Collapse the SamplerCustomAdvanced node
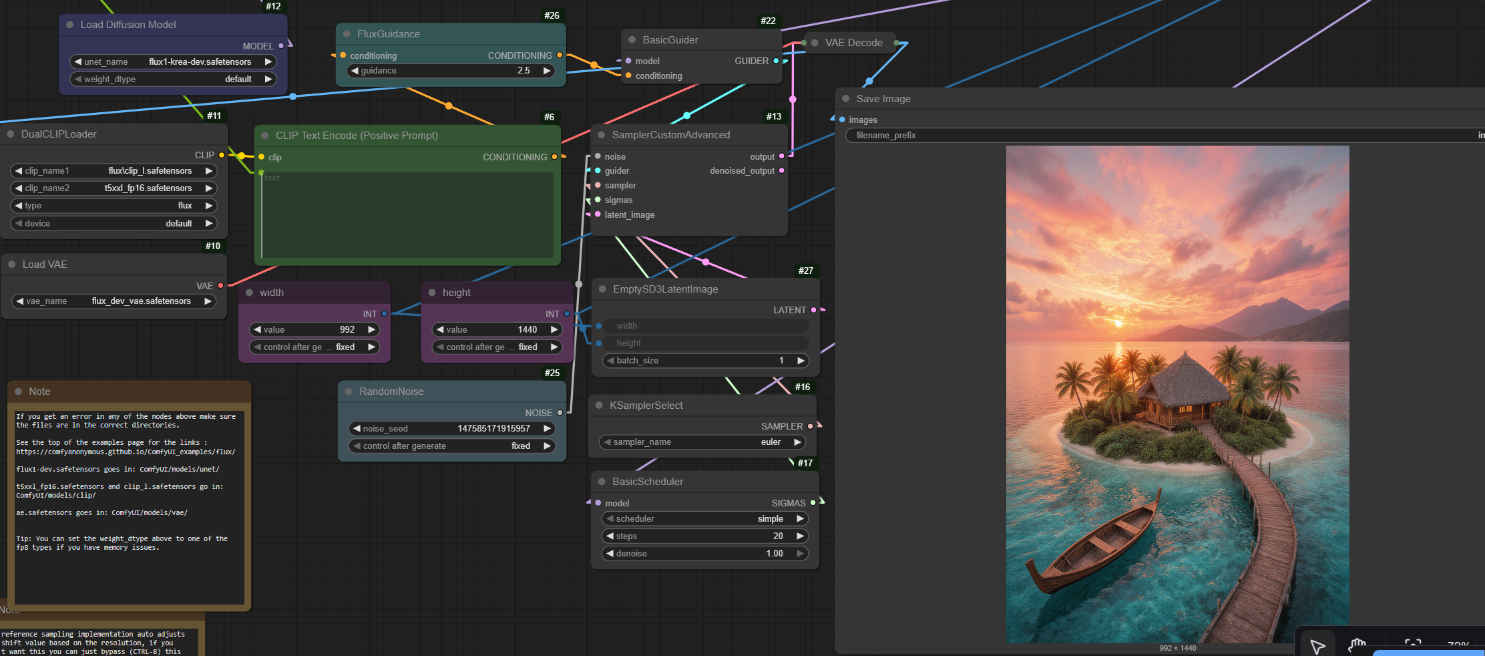The image size is (1485, 656). pyautogui.click(x=601, y=134)
